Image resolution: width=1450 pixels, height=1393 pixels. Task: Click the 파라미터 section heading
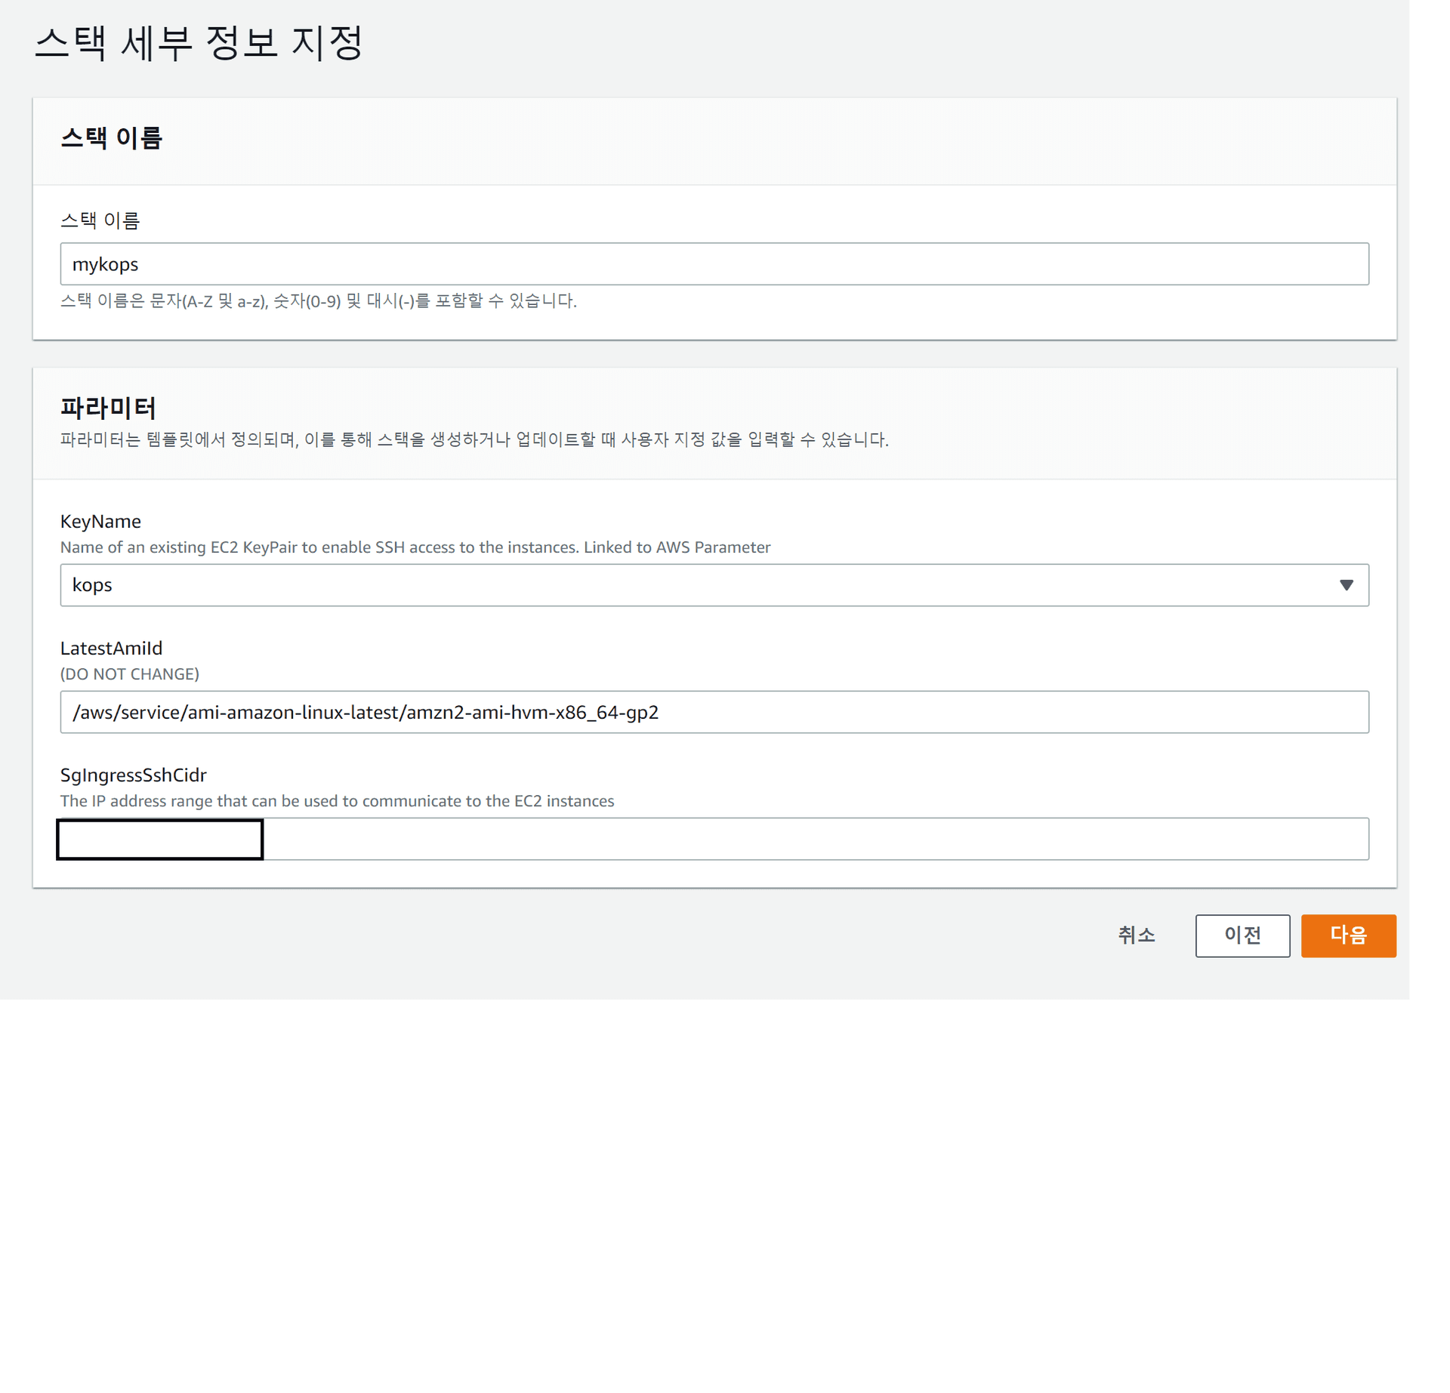[108, 408]
